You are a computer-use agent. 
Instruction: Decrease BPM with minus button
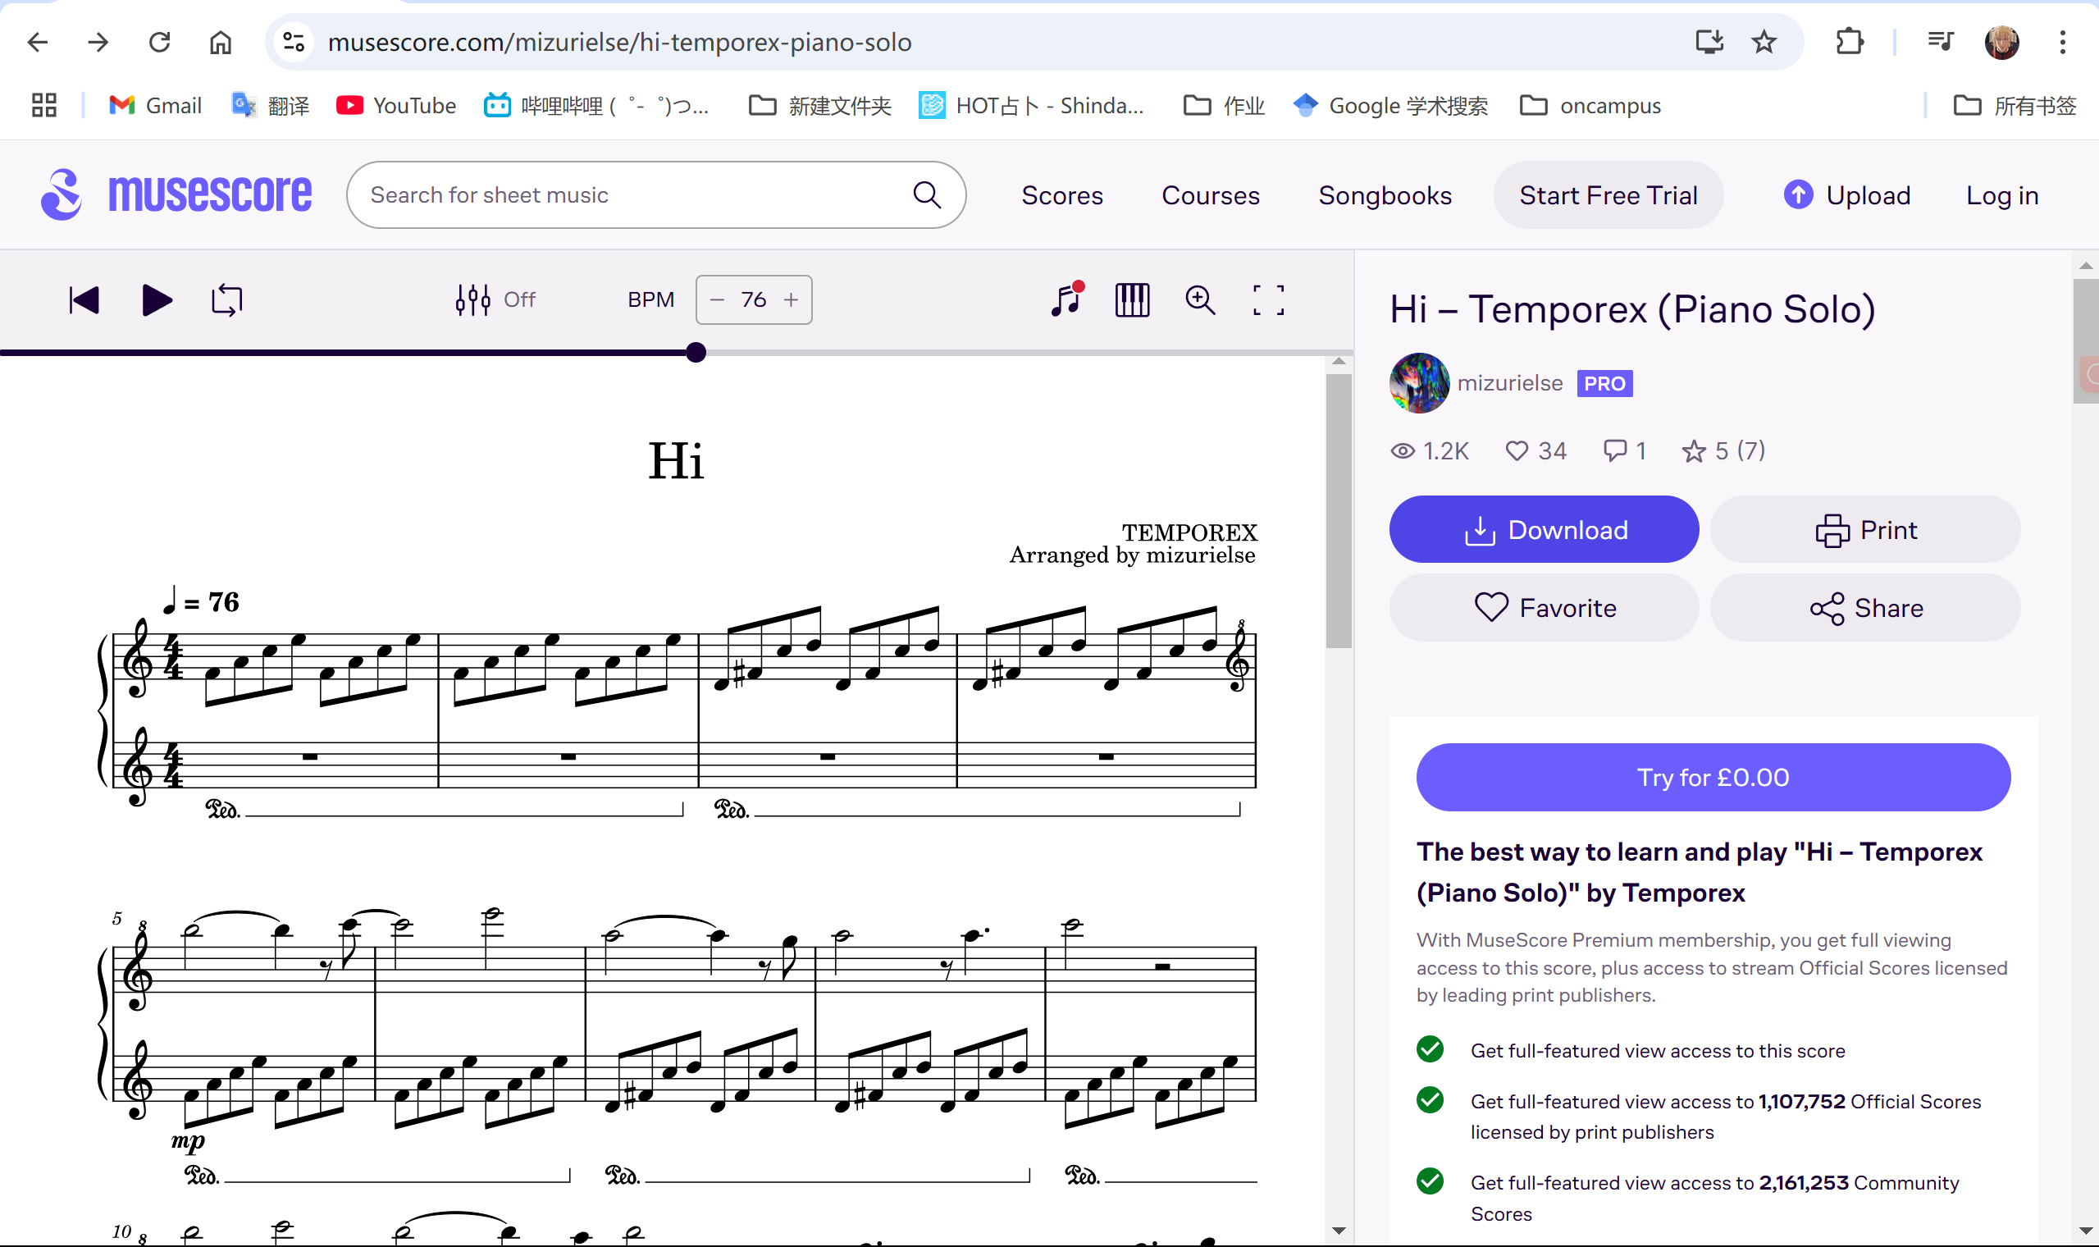tap(716, 300)
